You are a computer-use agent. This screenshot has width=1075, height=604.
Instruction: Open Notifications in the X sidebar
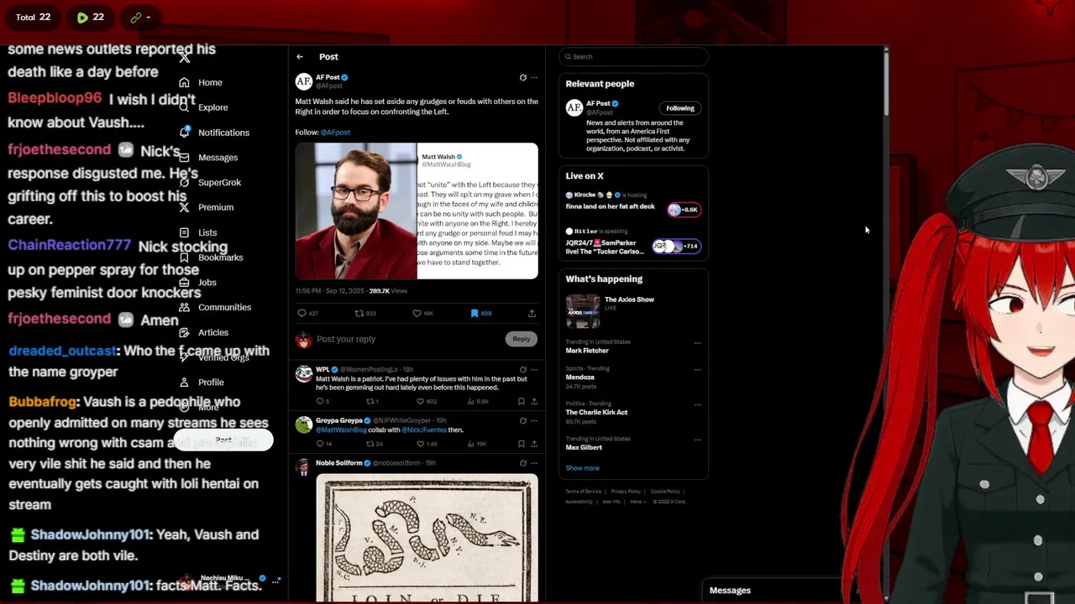[x=214, y=133]
